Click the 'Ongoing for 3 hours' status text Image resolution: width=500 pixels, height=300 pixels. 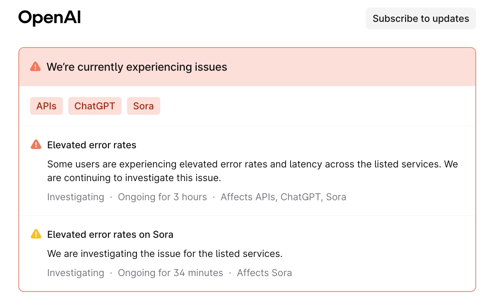(x=162, y=197)
